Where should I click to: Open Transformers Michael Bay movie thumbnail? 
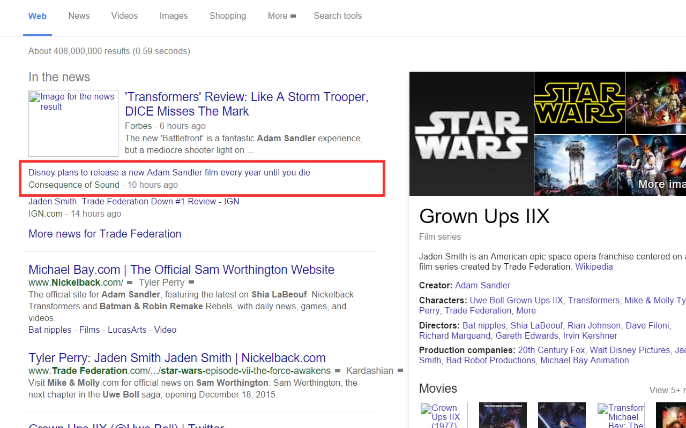(x=621, y=415)
